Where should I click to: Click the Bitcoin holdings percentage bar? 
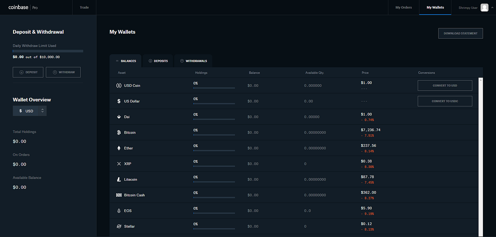[214, 135]
